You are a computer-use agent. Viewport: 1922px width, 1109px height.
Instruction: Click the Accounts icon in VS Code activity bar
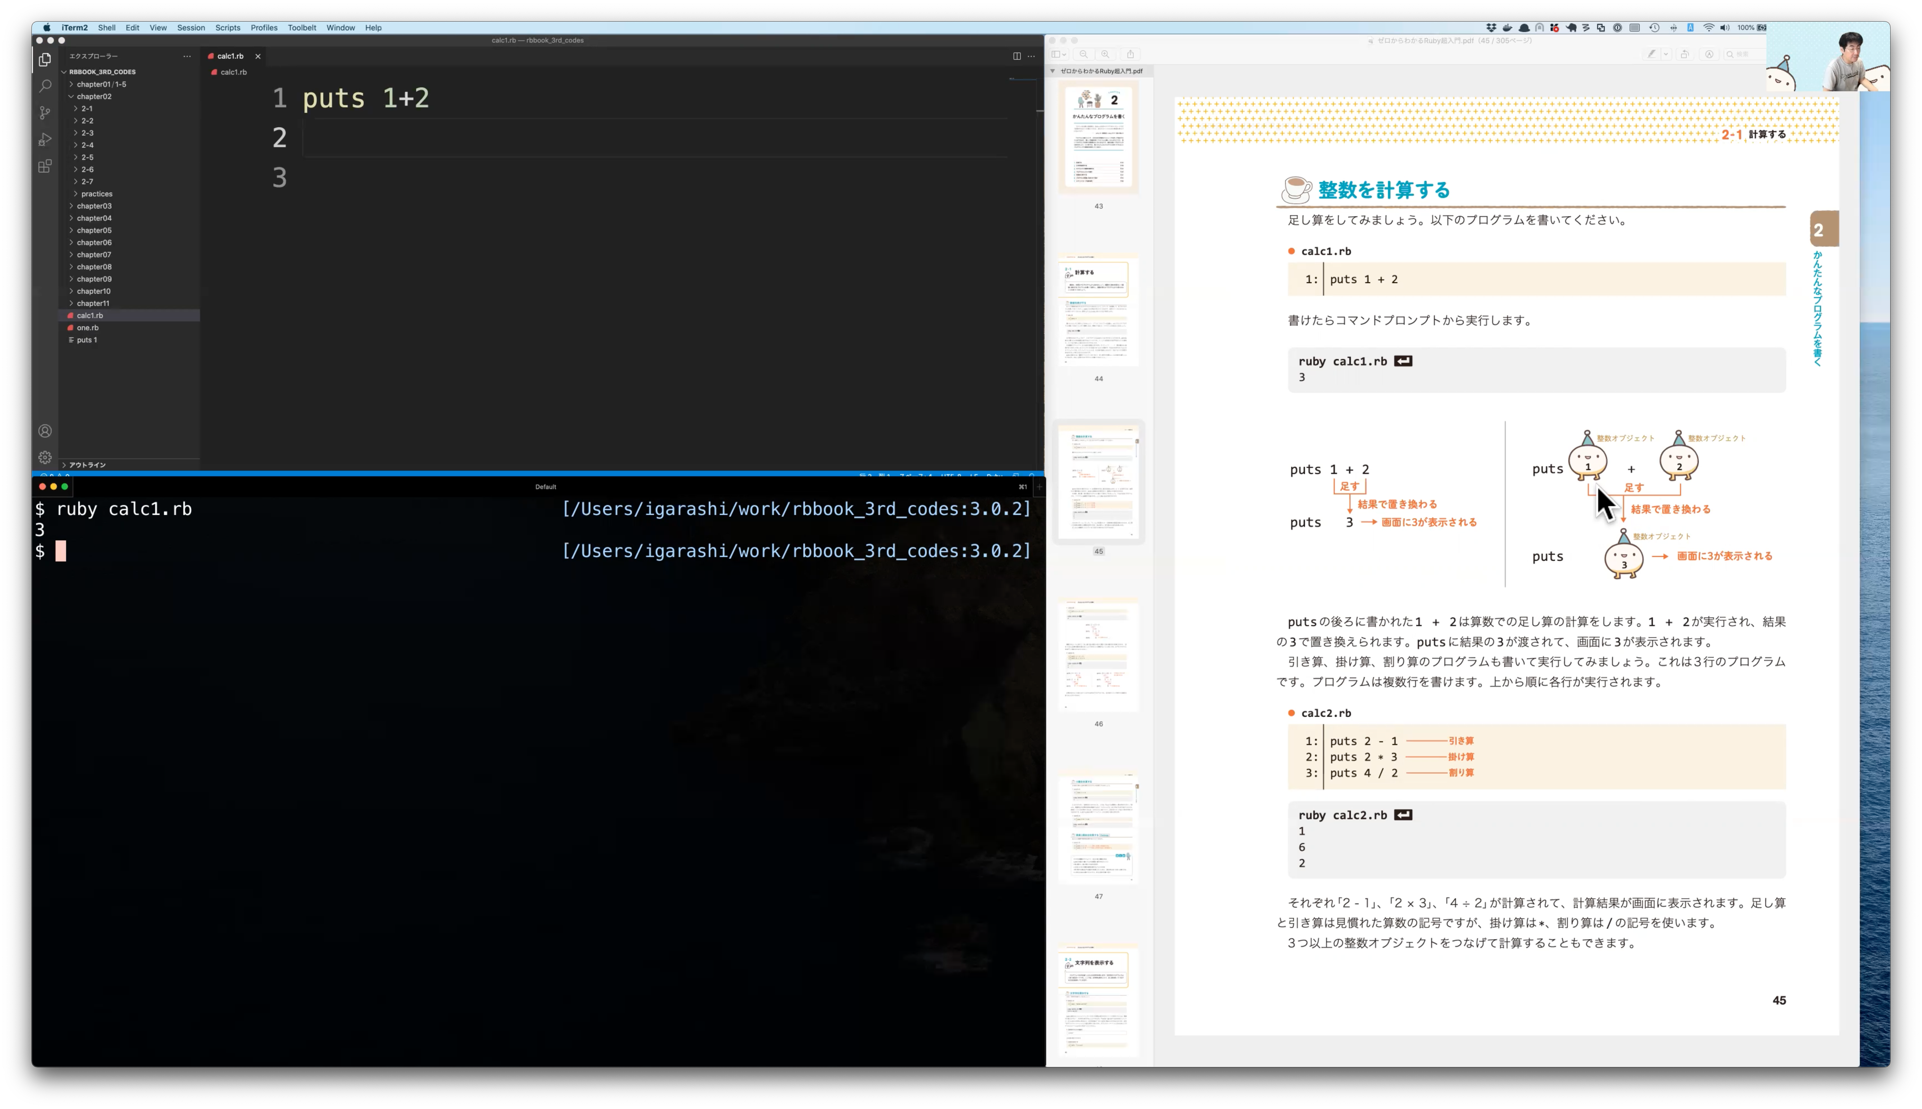tap(45, 430)
